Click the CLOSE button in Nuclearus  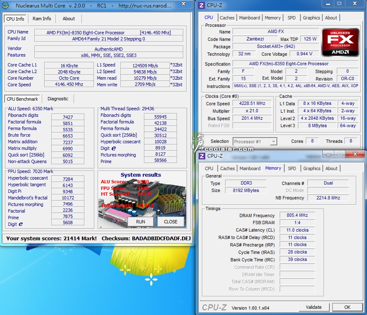click(170, 222)
